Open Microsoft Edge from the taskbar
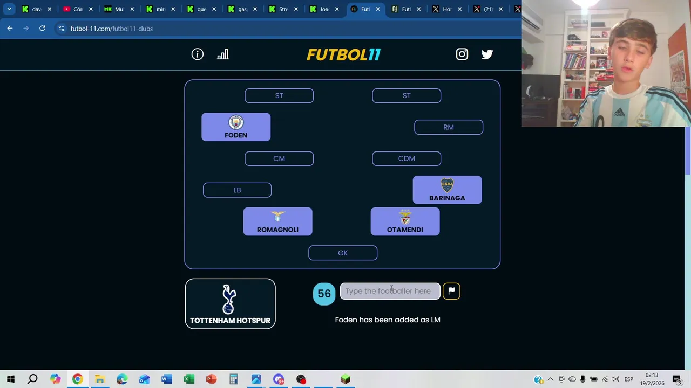The height and width of the screenshot is (388, 691). click(122, 379)
